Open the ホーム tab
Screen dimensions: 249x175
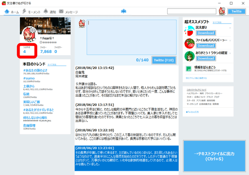[x=12, y=12]
